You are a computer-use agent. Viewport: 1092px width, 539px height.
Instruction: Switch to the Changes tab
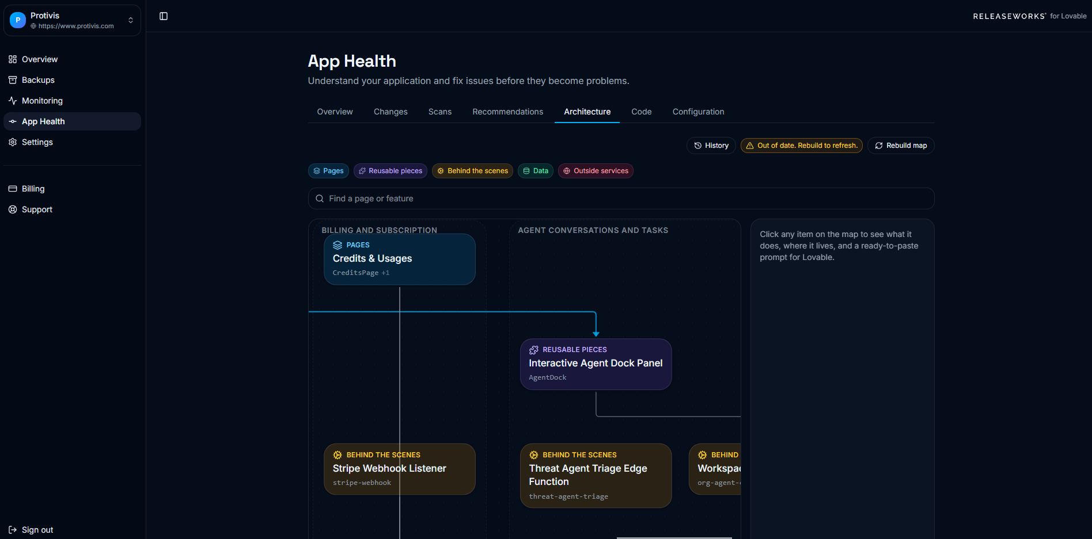coord(390,112)
